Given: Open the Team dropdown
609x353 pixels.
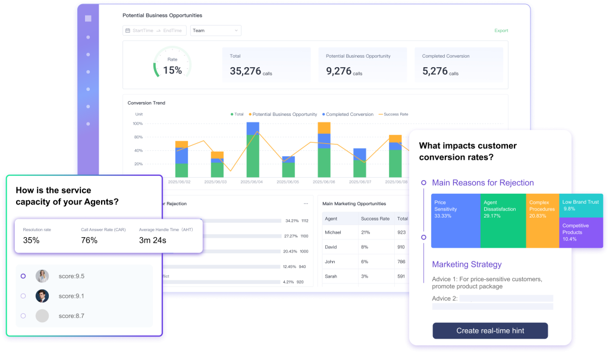Looking at the screenshot, I should (215, 30).
